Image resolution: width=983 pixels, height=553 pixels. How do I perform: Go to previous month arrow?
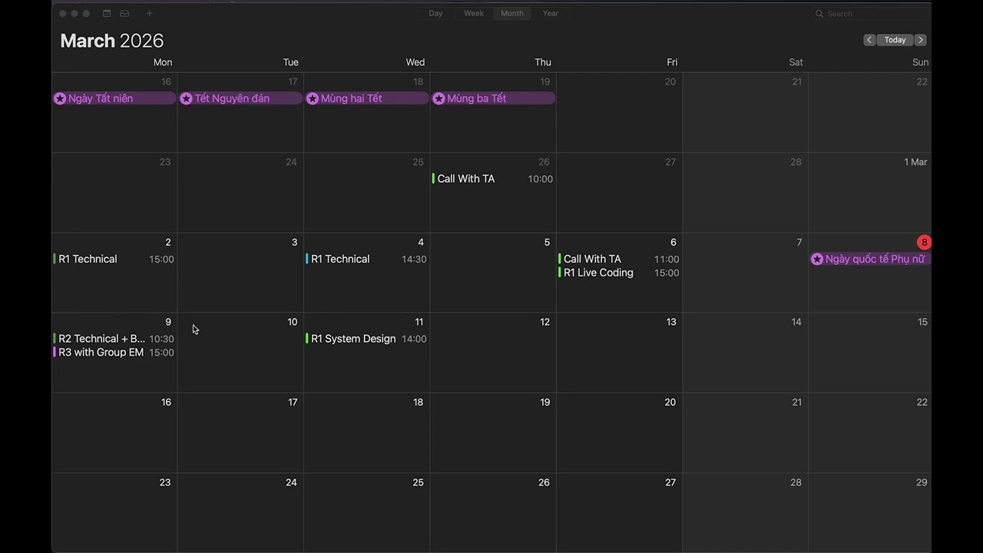(869, 40)
